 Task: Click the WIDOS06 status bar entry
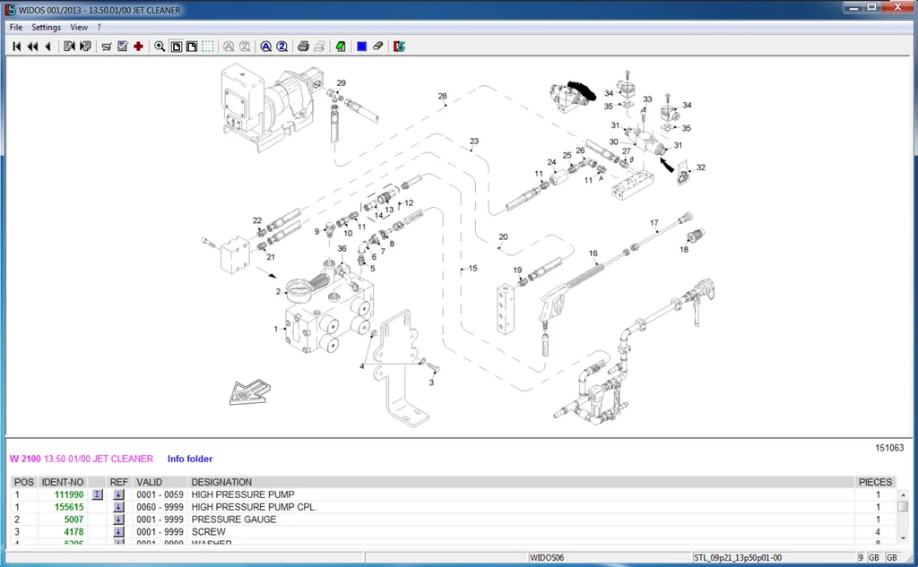click(547, 558)
